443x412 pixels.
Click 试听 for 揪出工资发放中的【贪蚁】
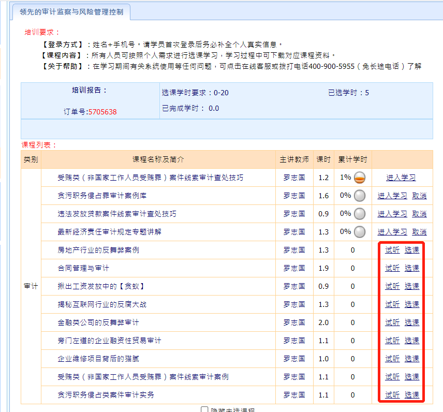[x=392, y=286]
